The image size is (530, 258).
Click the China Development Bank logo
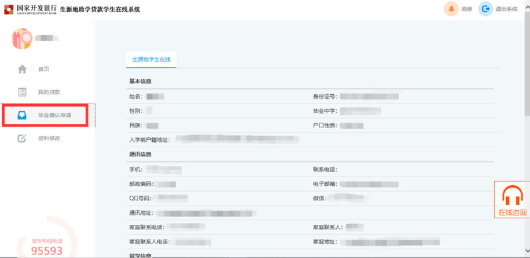coord(31,9)
